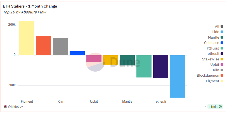227x113 pixels.
Task: Click the Mantle legend color swatch
Action: click(x=222, y=37)
